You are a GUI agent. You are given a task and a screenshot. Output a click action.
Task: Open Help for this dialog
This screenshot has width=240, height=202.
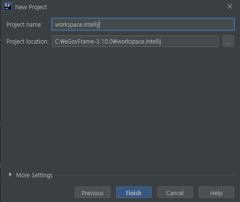(216, 192)
